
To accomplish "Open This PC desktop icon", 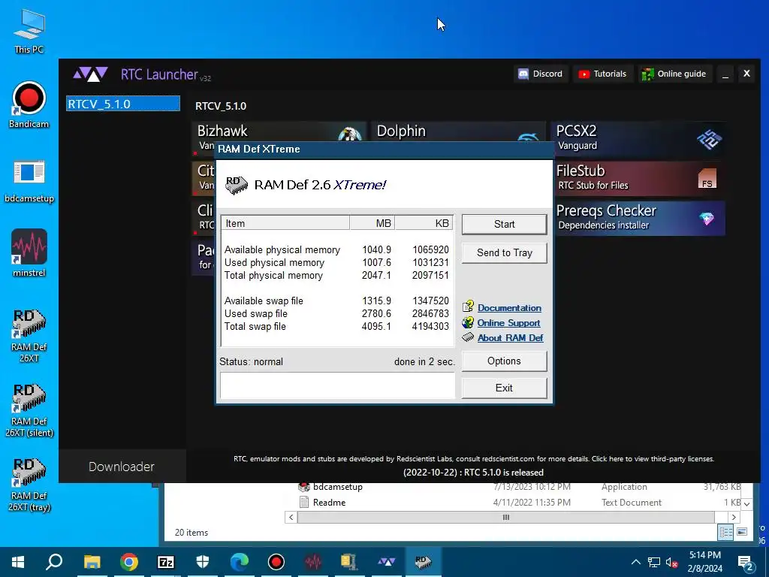I will 29,32.
